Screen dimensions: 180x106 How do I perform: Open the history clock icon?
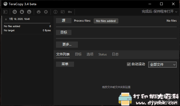coord(22,12)
